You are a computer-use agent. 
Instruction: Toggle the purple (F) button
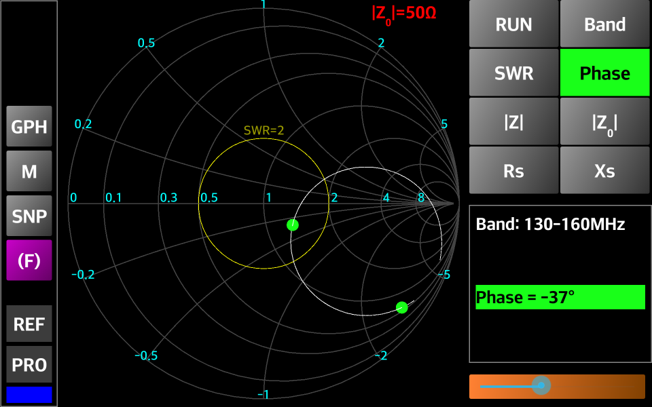[29, 260]
